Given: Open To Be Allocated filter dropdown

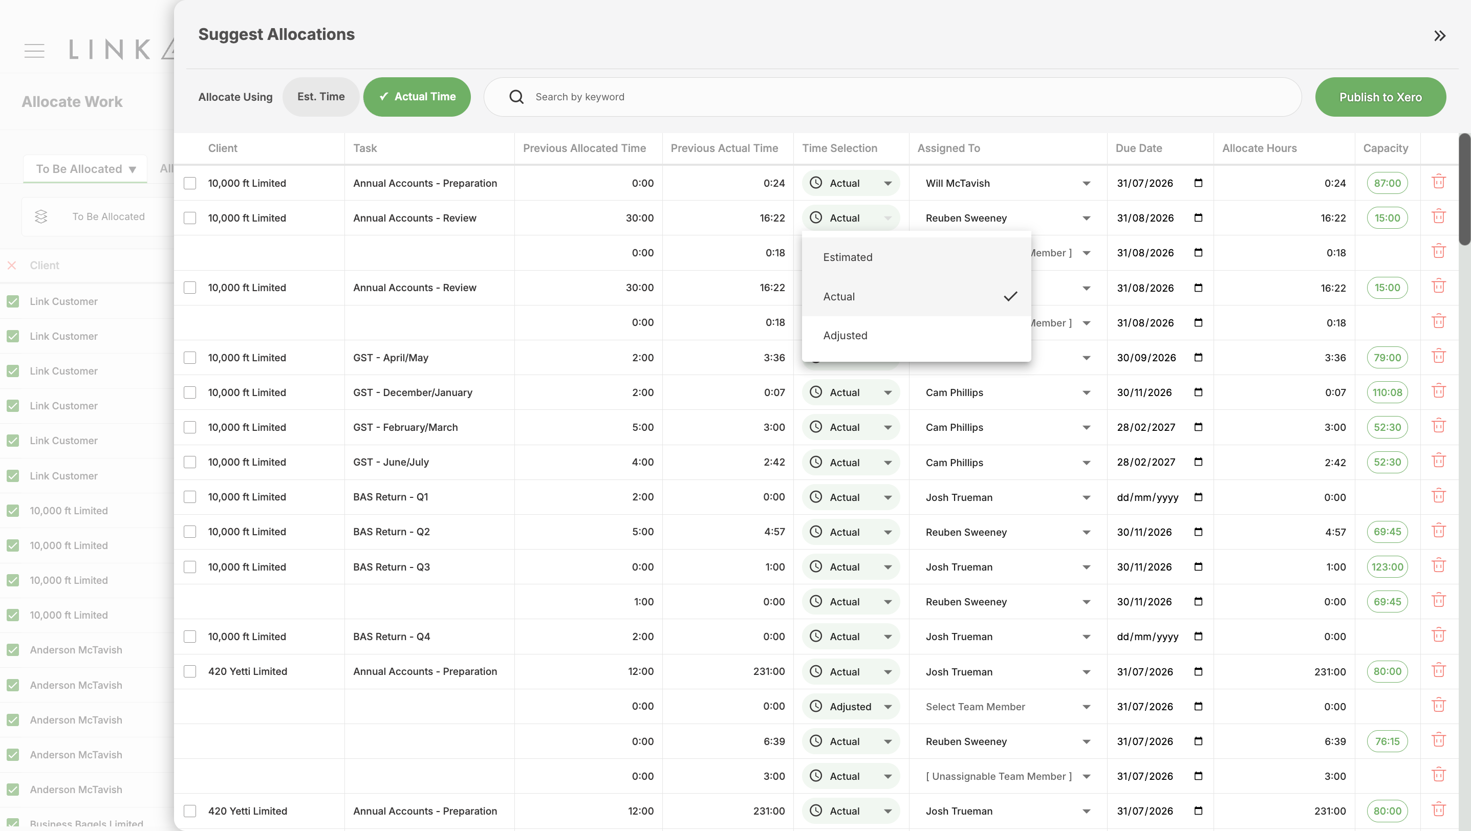Looking at the screenshot, I should [x=85, y=169].
